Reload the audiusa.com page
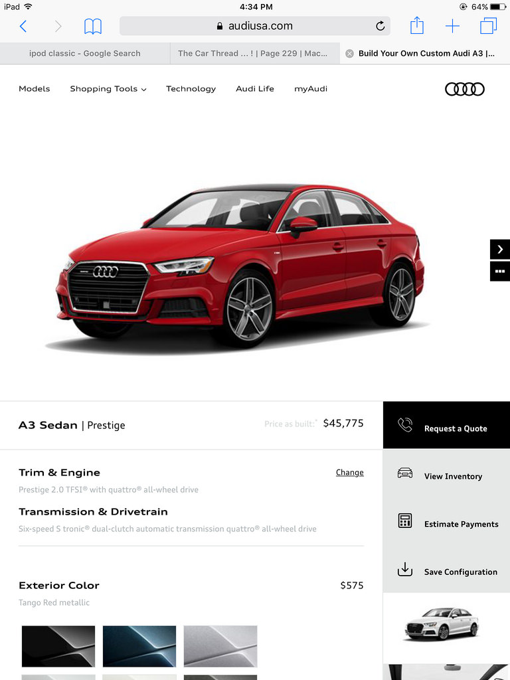Viewport: 510px width, 680px height. point(380,26)
